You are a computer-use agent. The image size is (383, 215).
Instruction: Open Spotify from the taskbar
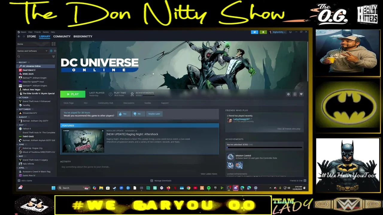tap(209, 188)
